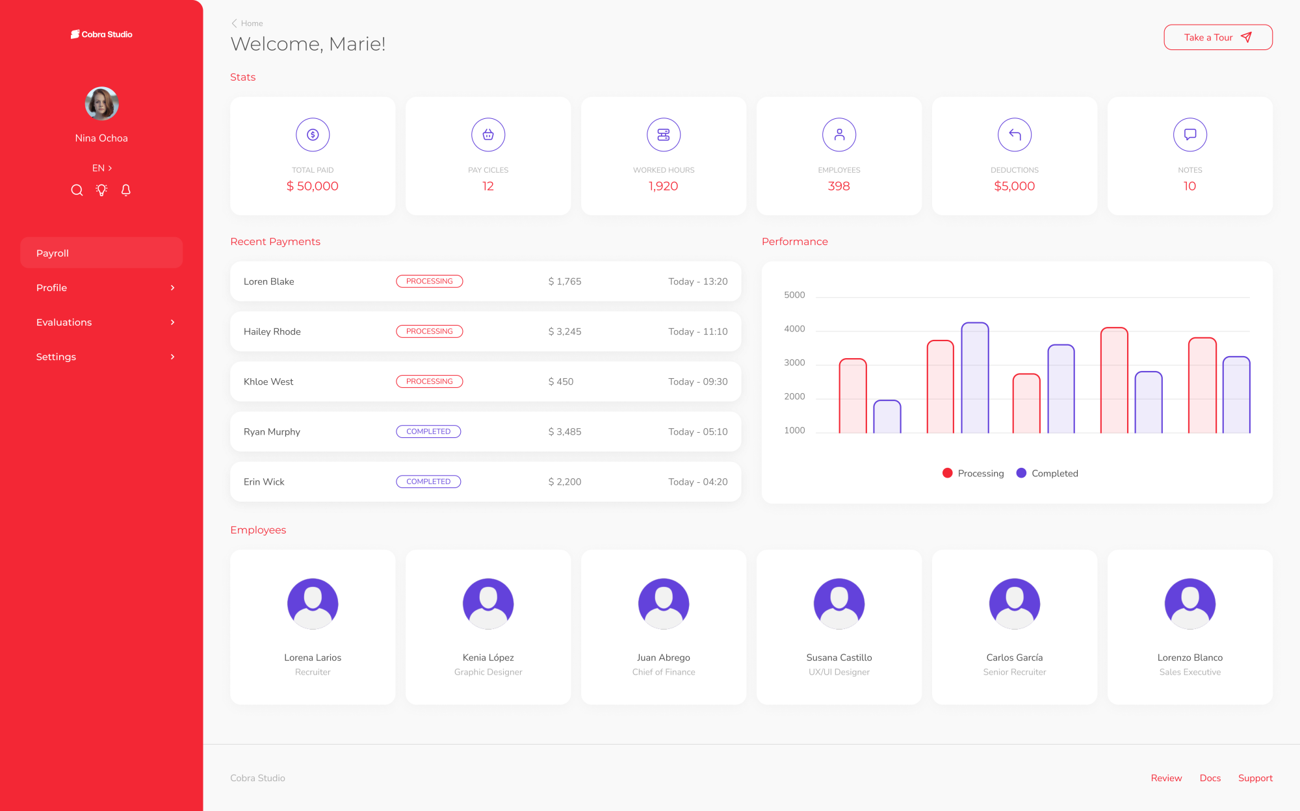Viewport: 1300px width, 811px height.
Task: Select Evaluations in the sidebar
Action: [x=101, y=322]
